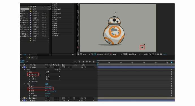Open grid and guide options in viewer footer
The image size is (195, 106).
pos(92,54)
